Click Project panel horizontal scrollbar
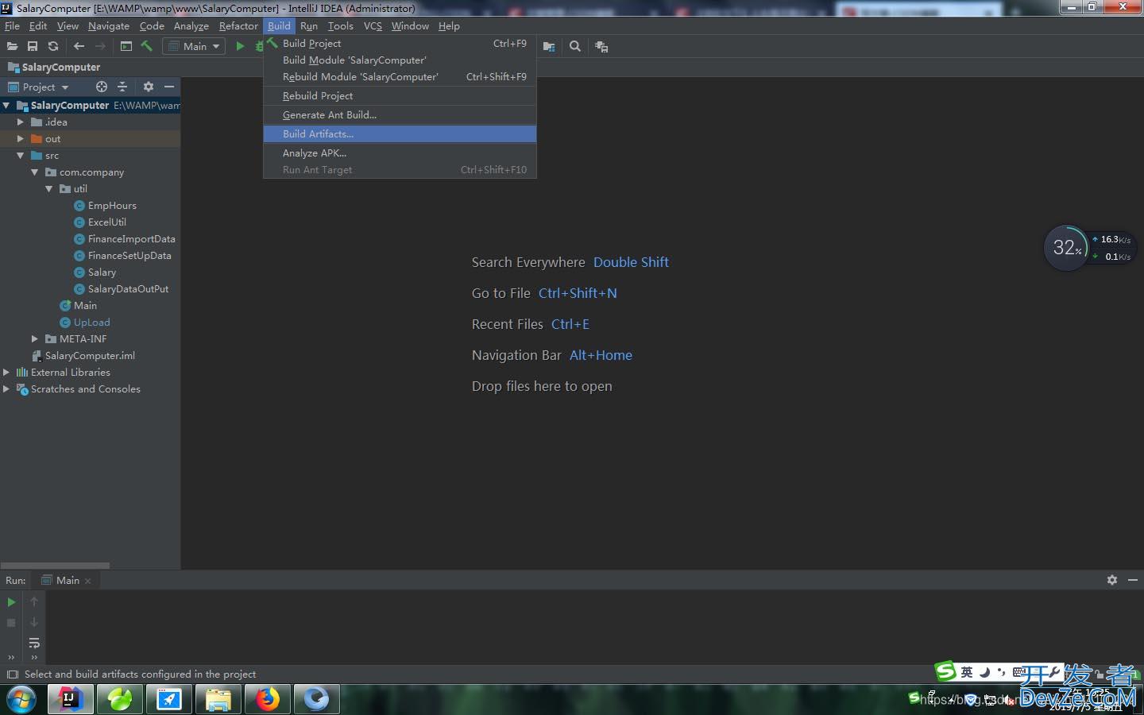The height and width of the screenshot is (715, 1144). (55, 566)
